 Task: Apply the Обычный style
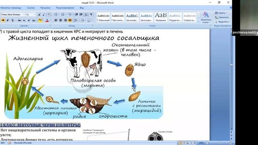103,17
